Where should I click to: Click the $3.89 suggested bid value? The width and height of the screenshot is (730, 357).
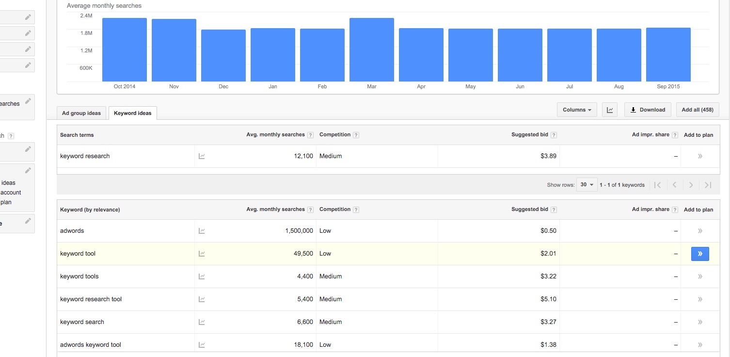pyautogui.click(x=548, y=156)
